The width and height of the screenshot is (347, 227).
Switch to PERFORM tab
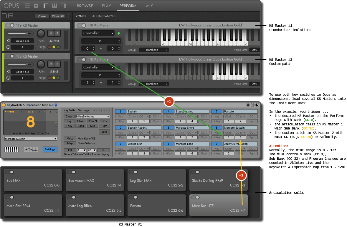coord(128,6)
